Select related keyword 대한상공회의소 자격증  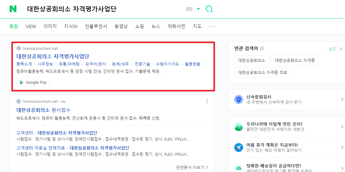[295, 60]
